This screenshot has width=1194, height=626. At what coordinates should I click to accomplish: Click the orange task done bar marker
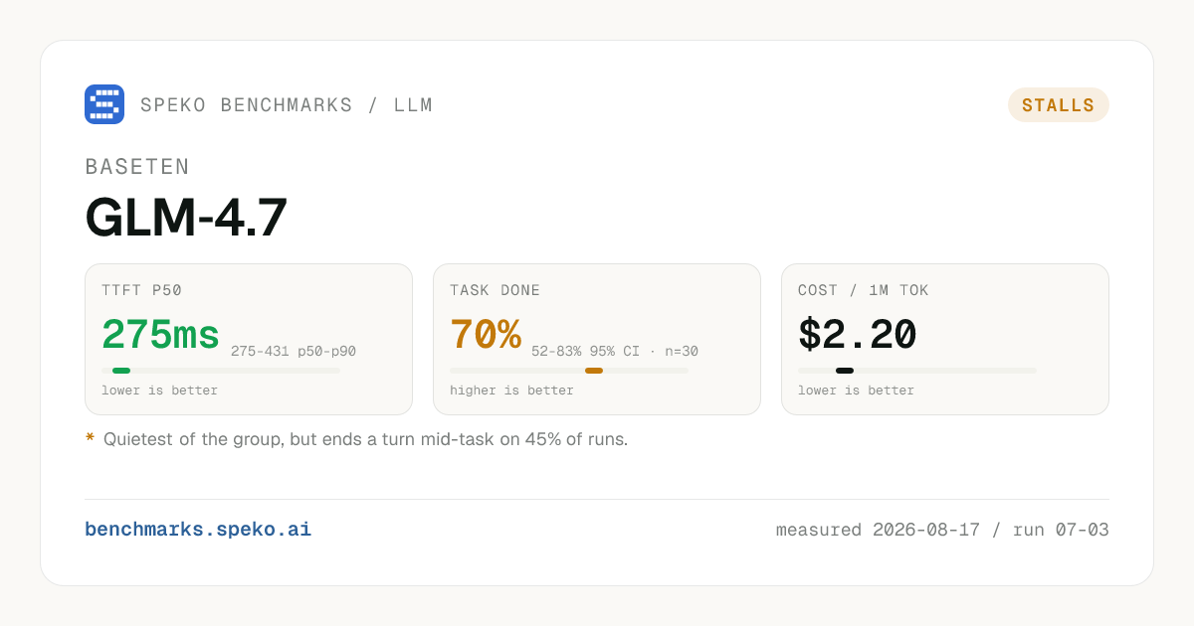pyautogui.click(x=594, y=371)
